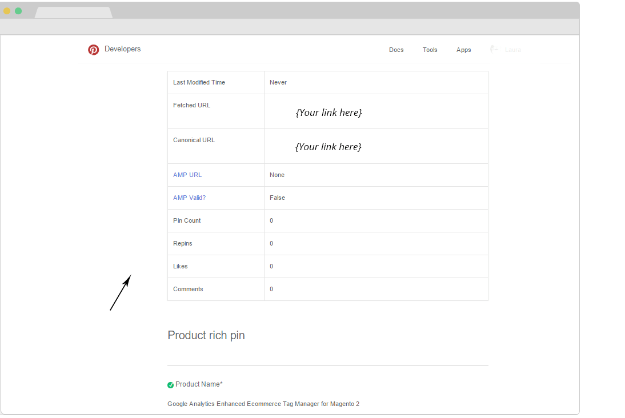Click the Comments row label
This screenshot has width=625, height=418.
point(188,289)
